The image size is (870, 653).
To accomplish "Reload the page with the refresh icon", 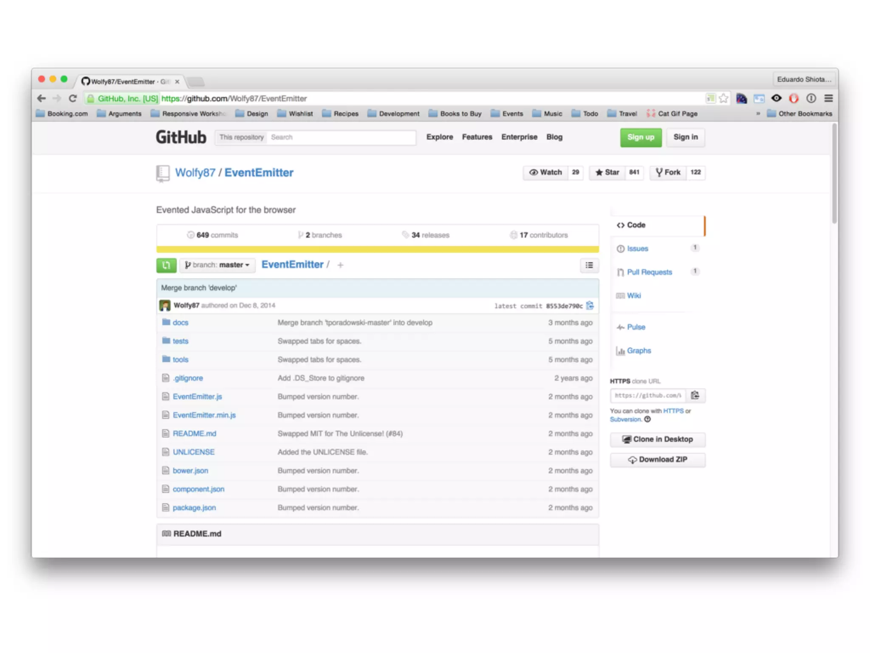I will coord(73,99).
